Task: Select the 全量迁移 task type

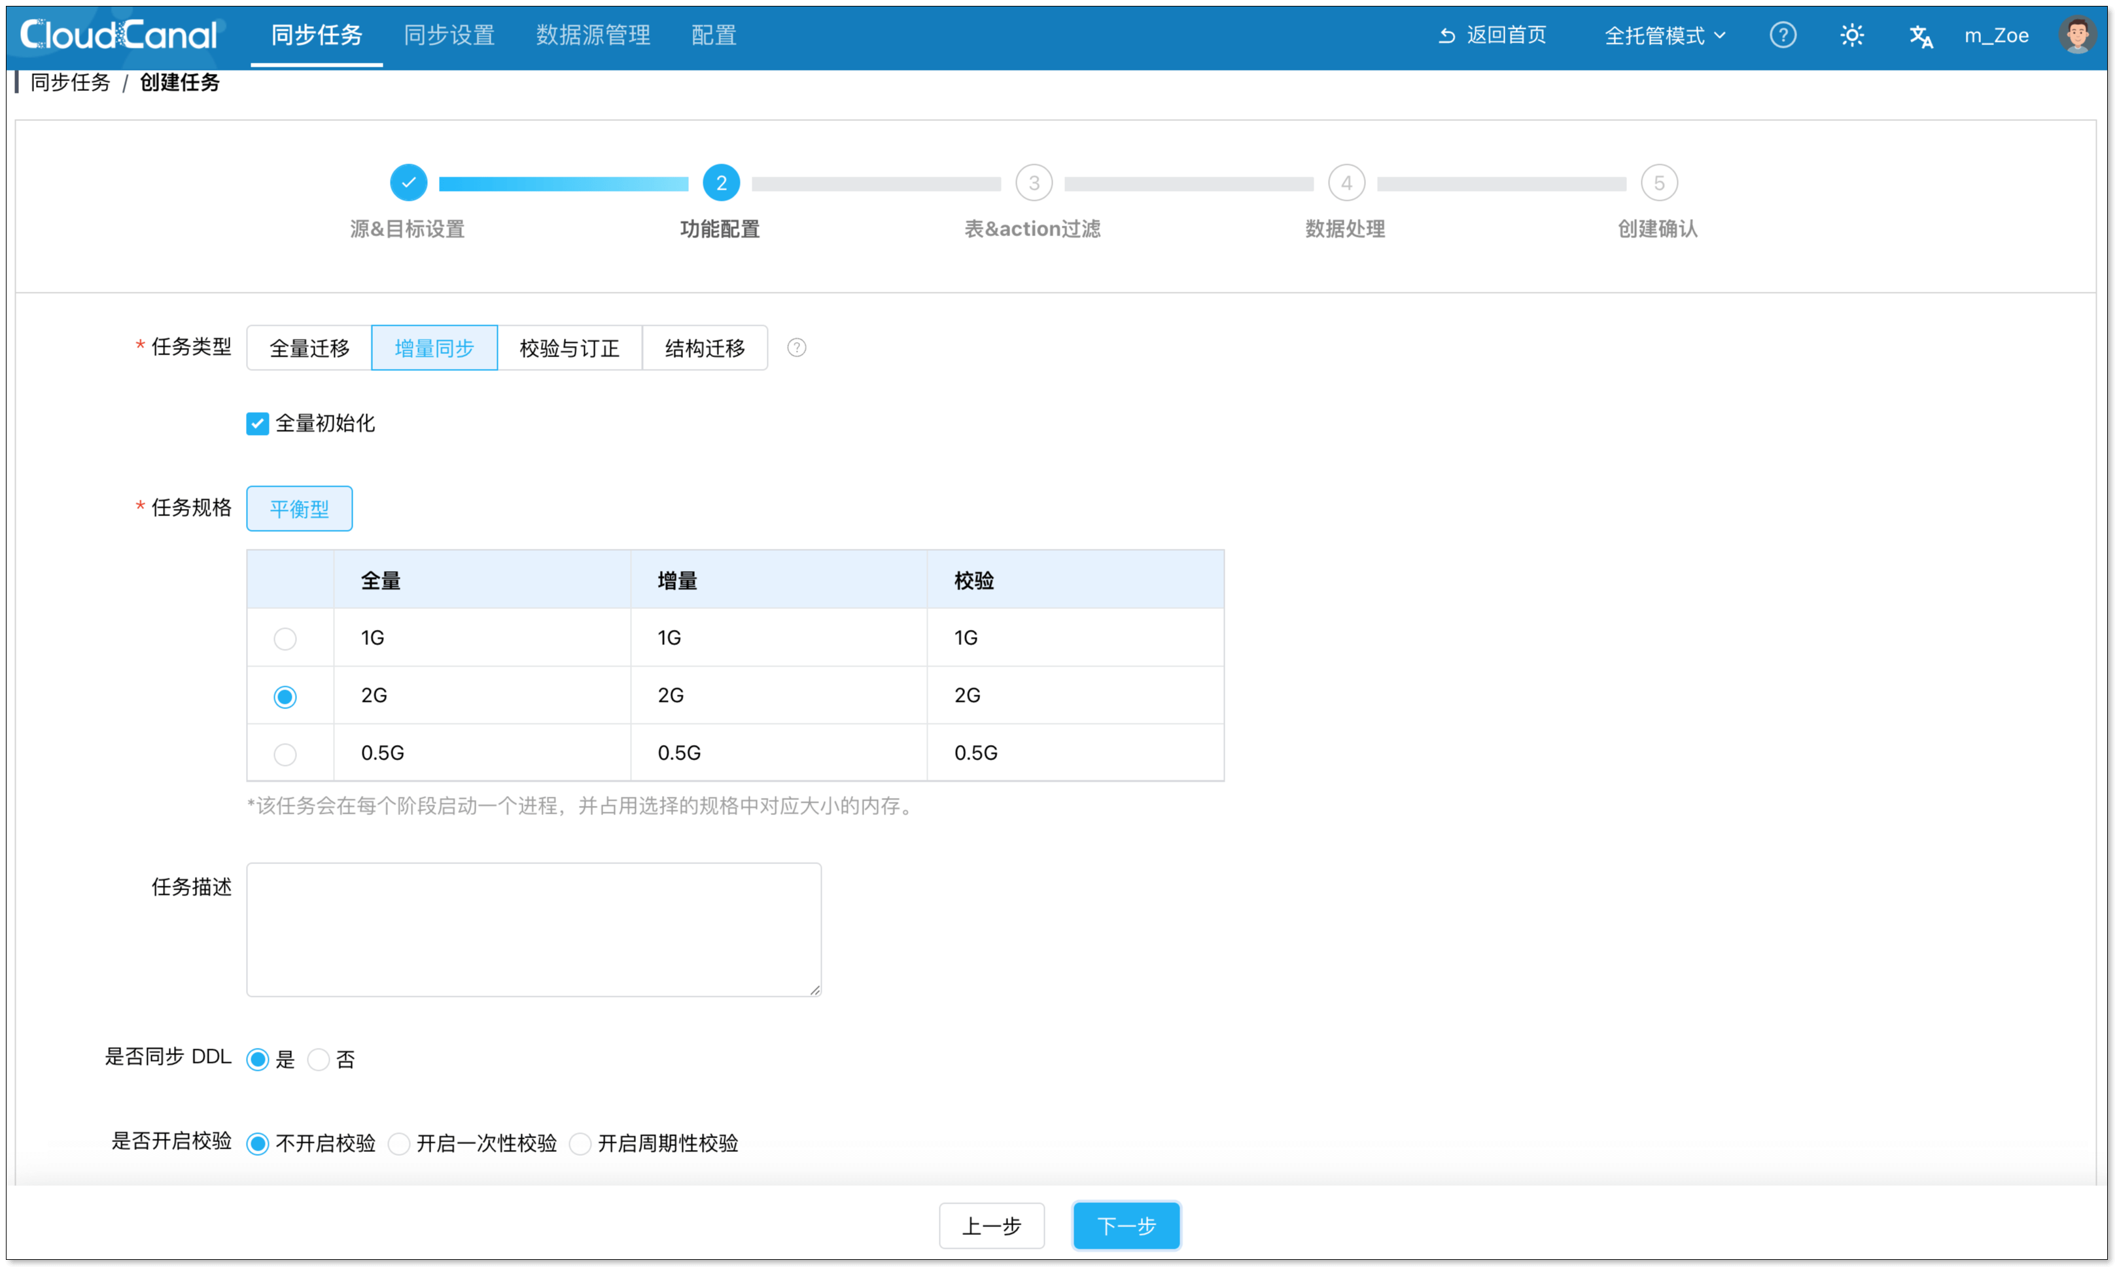Action: [x=309, y=348]
